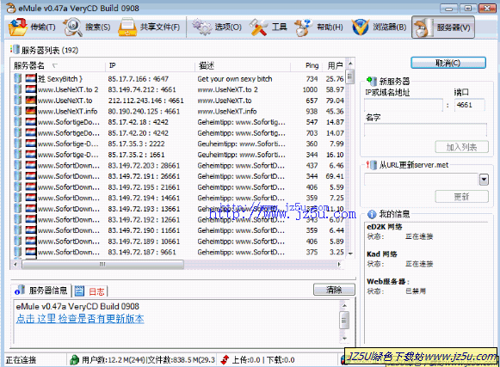Click the flag icon for www.UseNeXT.to 2
Viewport: 500px width, 367px height.
click(31, 89)
